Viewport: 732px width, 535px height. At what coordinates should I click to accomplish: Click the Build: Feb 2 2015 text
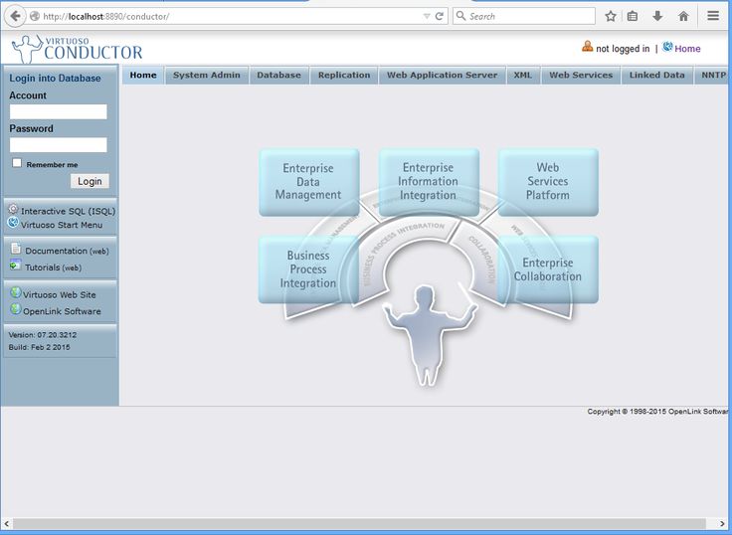tap(39, 347)
